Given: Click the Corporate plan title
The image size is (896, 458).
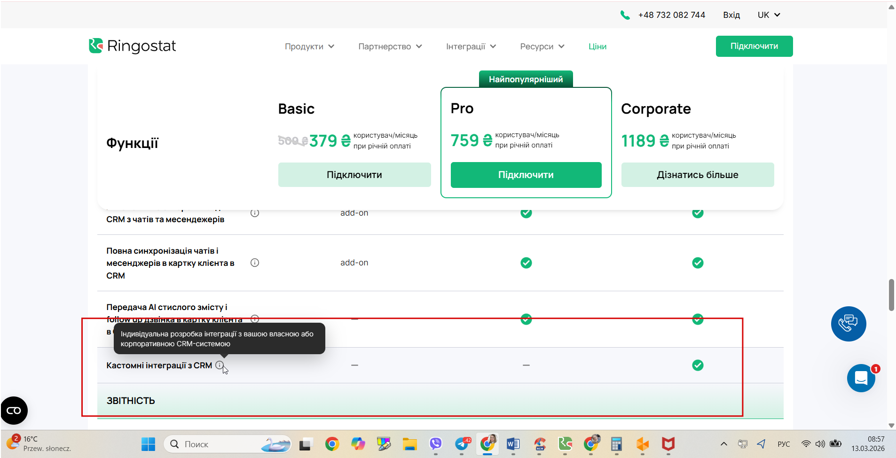Looking at the screenshot, I should click(656, 109).
